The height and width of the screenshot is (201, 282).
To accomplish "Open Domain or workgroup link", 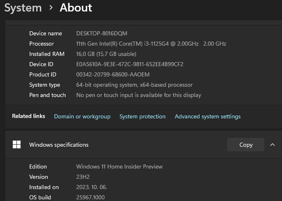I will (82, 117).
